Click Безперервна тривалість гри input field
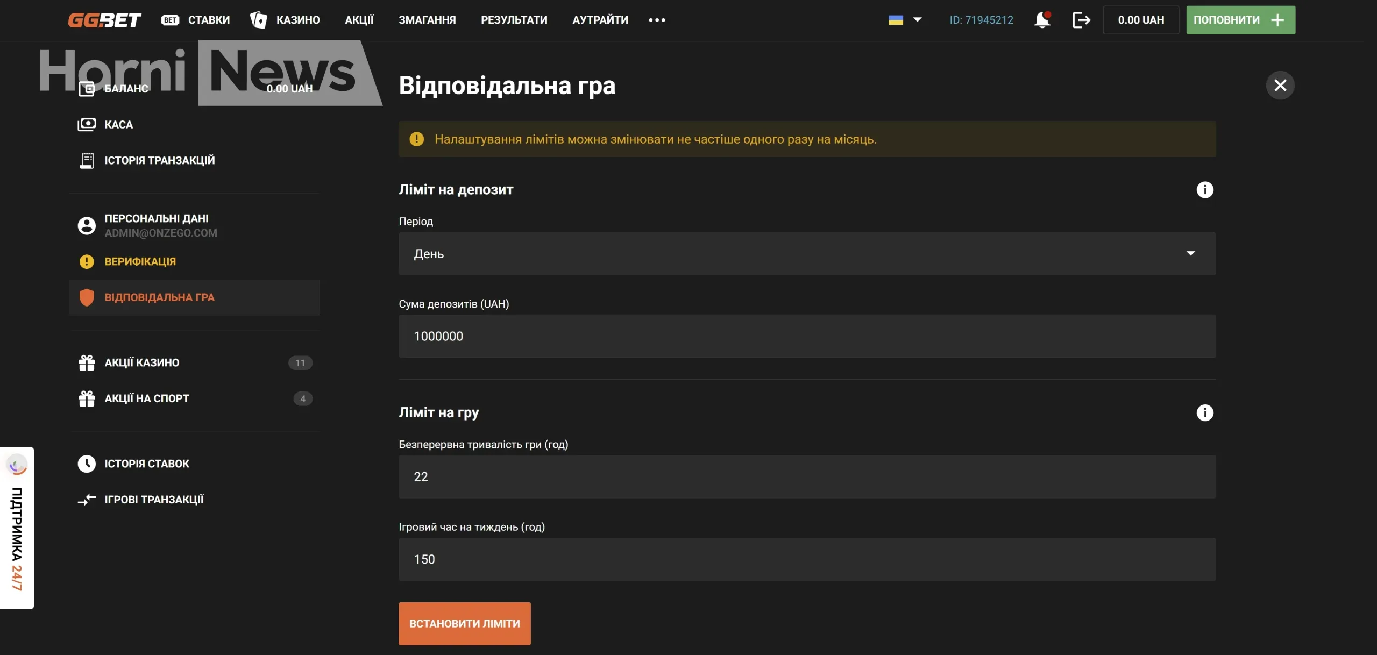1377x655 pixels. pos(806,476)
